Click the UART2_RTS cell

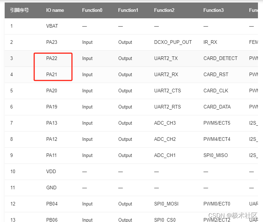pyautogui.click(x=168, y=107)
